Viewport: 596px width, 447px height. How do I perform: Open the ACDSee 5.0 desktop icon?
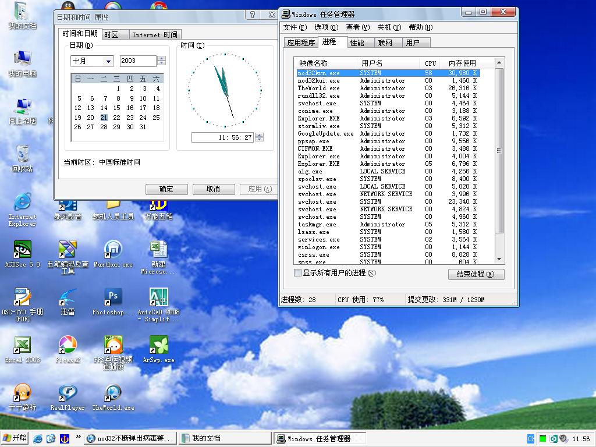[x=22, y=250]
